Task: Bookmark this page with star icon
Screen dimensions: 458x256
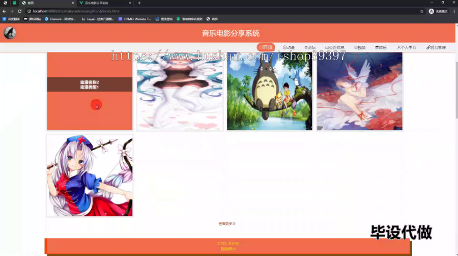Action: point(421,11)
